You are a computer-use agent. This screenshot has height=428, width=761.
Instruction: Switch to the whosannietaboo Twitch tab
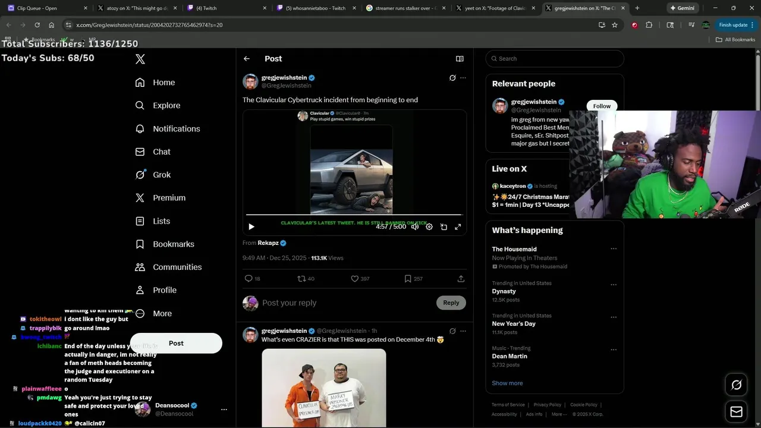(x=315, y=8)
